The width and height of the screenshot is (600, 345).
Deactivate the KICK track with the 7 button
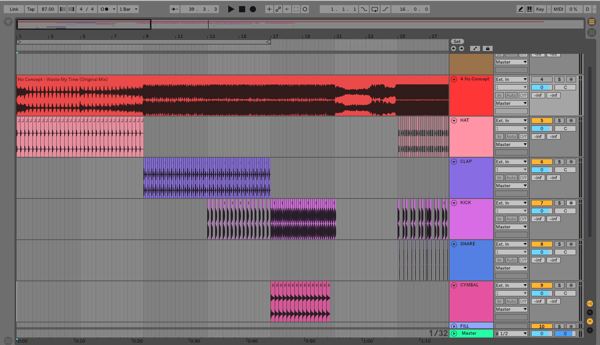click(541, 203)
